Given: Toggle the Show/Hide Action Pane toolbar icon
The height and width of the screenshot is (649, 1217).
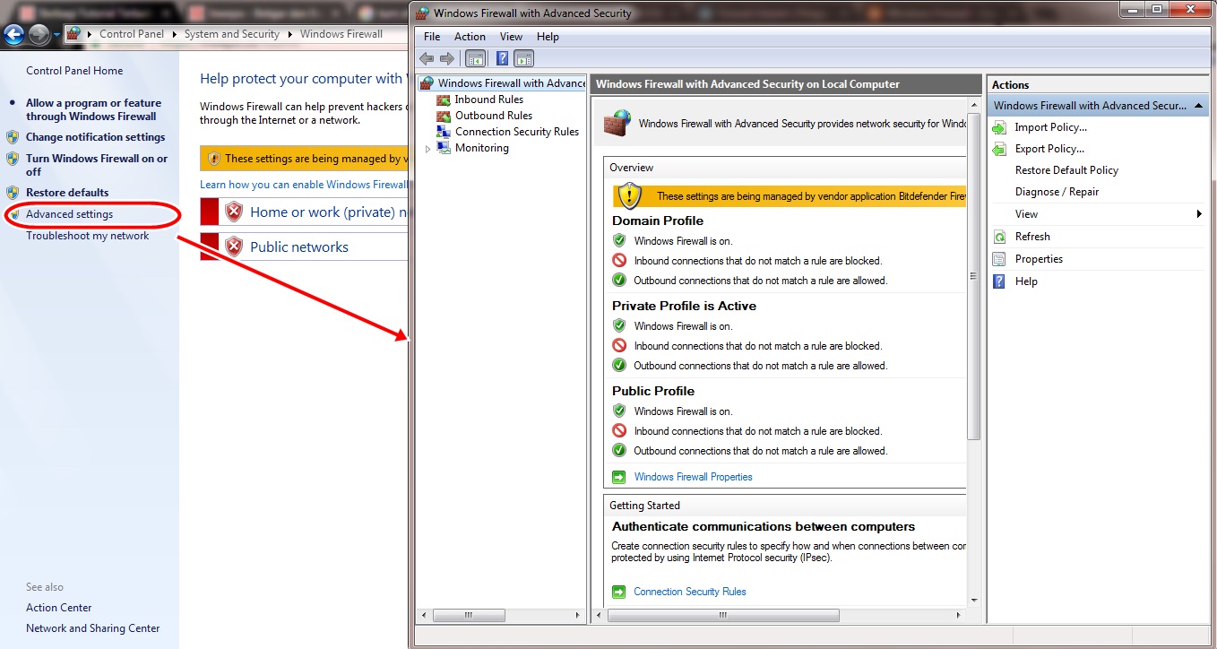Looking at the screenshot, I should [x=524, y=58].
